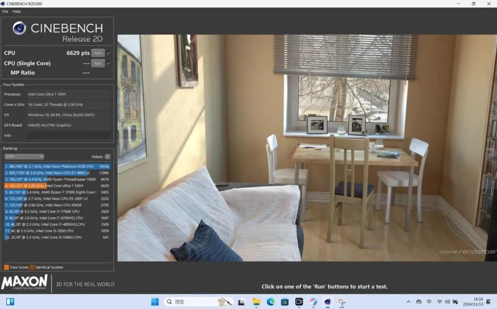Open the File menu
This screenshot has width=497, height=309.
(x=5, y=11)
